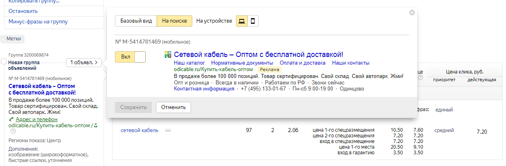Toggle the Вкл ad on/off switch
This screenshot has height=166, width=506.
tap(130, 57)
